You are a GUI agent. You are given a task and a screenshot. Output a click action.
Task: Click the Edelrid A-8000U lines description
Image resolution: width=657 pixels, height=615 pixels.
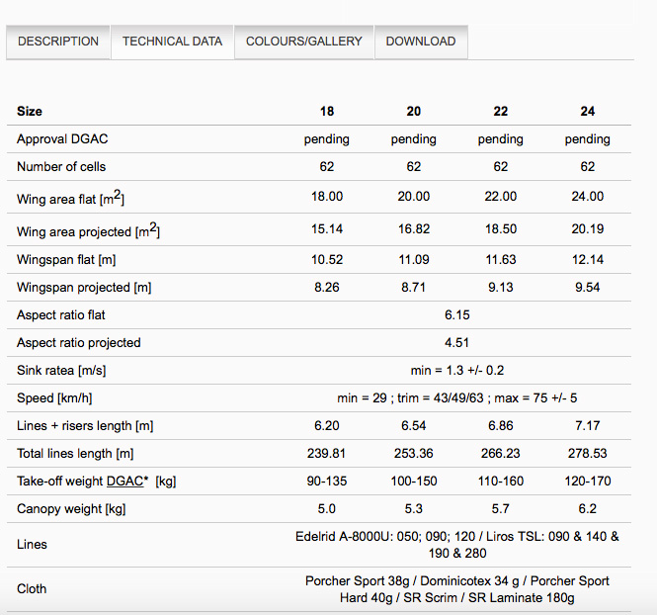(457, 545)
